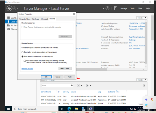156x113 pixels.
Task: Click the Server Manager back arrow
Action: point(9,8)
